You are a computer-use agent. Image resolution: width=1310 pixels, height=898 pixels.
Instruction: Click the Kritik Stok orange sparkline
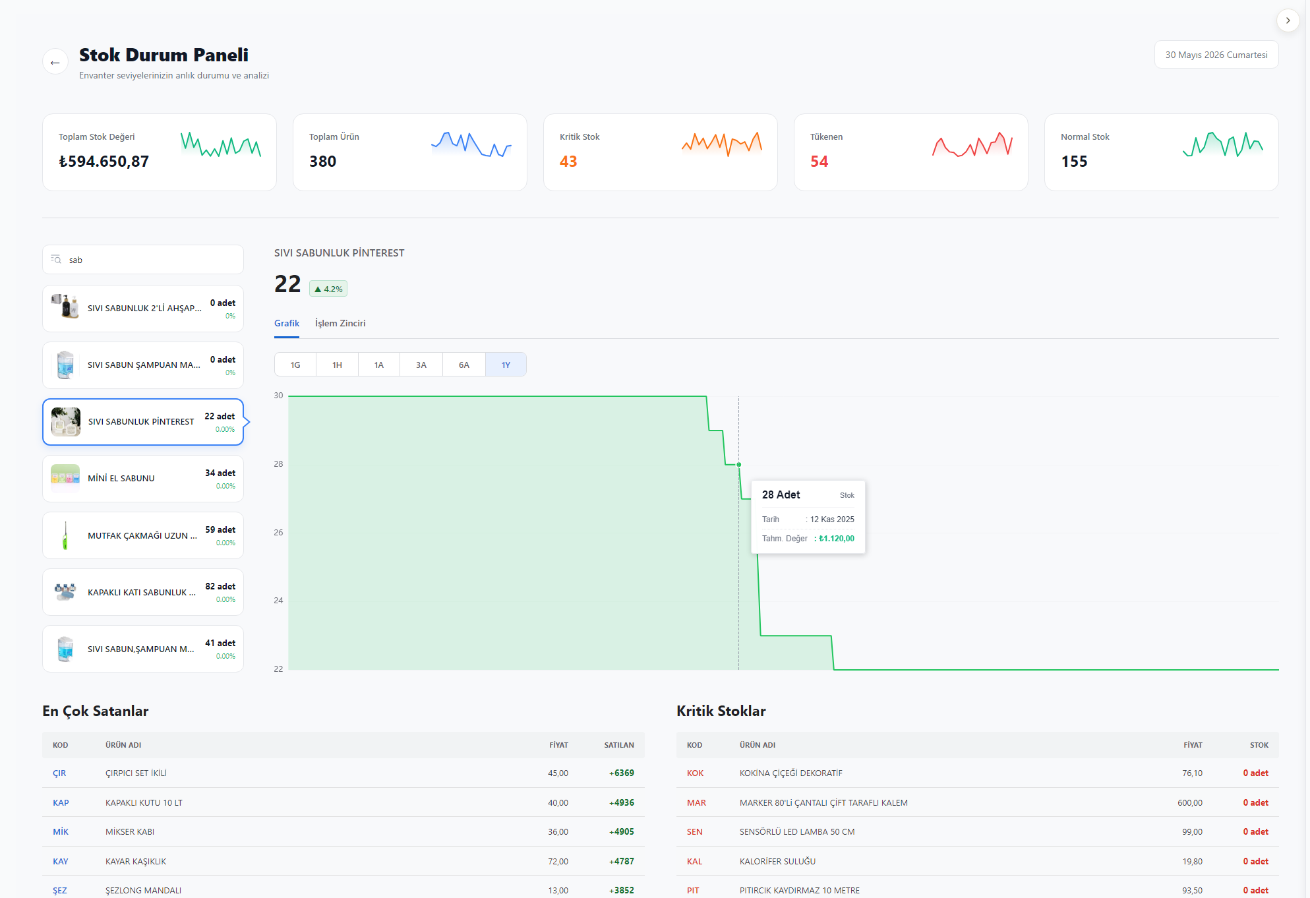click(722, 144)
